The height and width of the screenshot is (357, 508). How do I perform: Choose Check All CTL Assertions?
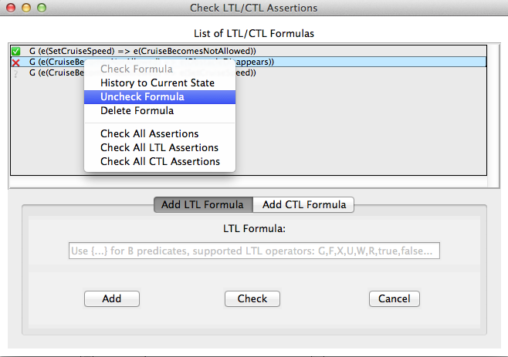[x=160, y=161]
